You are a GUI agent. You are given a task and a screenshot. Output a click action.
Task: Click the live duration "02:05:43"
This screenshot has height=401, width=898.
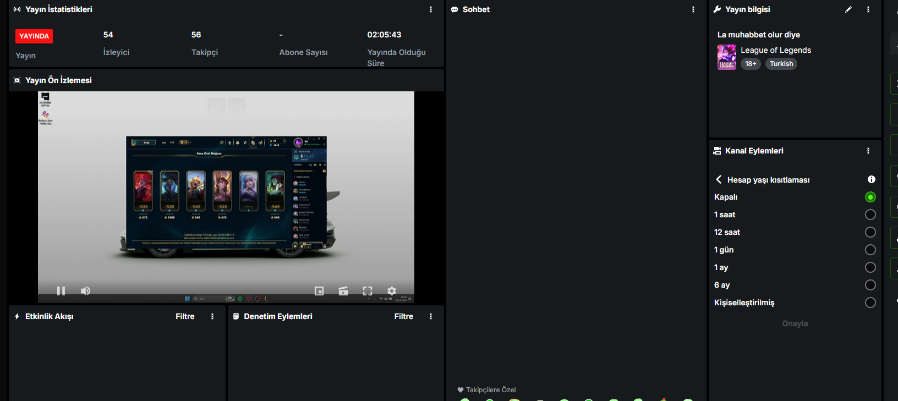point(385,35)
